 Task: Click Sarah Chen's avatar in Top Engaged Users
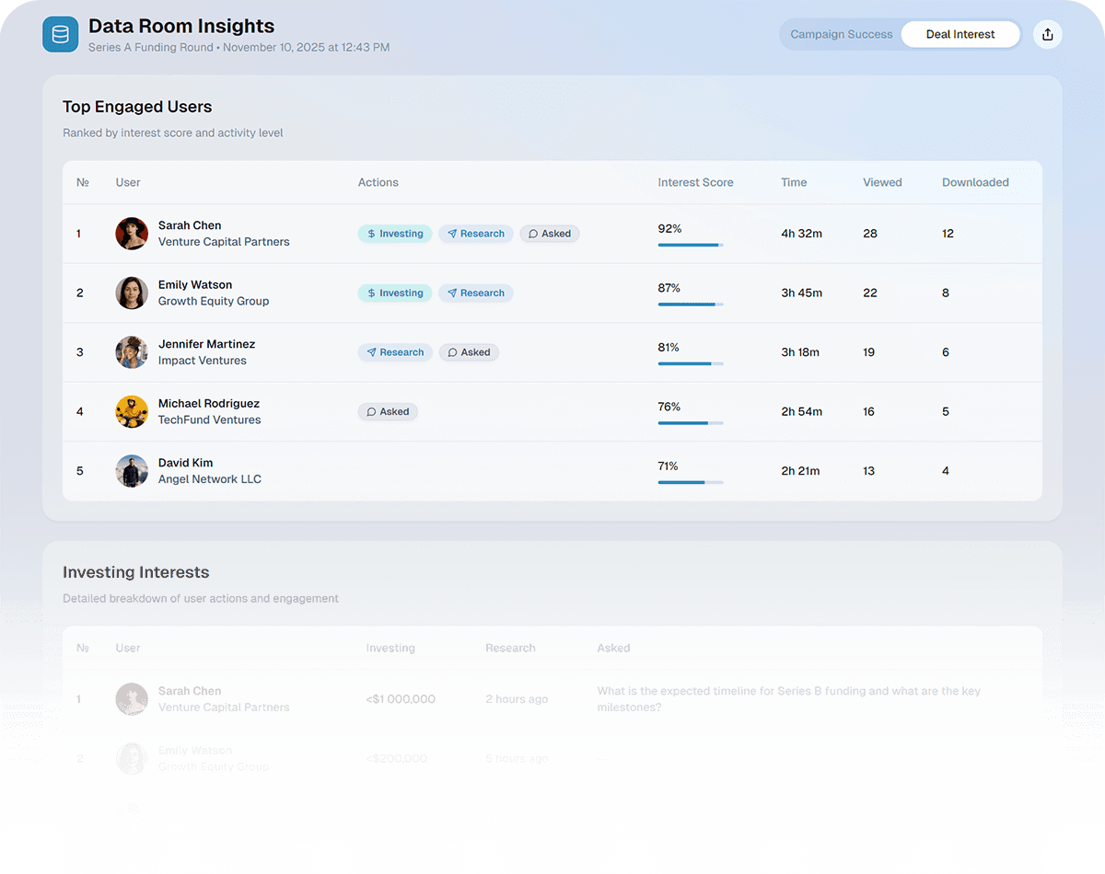[132, 234]
